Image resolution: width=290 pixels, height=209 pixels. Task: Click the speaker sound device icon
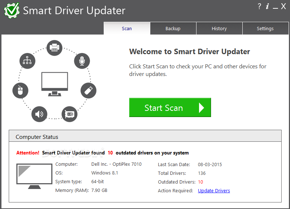pyautogui.click(x=39, y=114)
